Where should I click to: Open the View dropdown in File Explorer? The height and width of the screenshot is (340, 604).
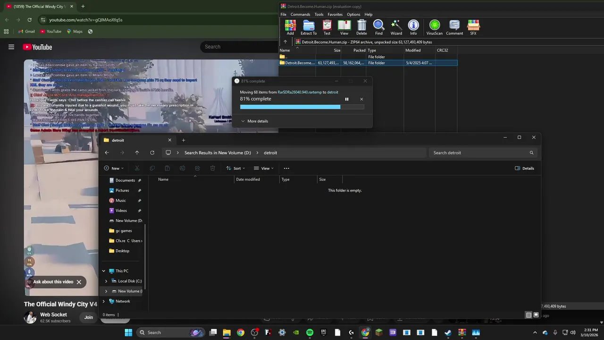click(x=264, y=168)
